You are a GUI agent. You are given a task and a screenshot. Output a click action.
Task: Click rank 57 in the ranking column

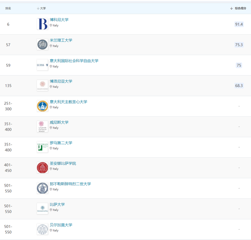point(8,45)
